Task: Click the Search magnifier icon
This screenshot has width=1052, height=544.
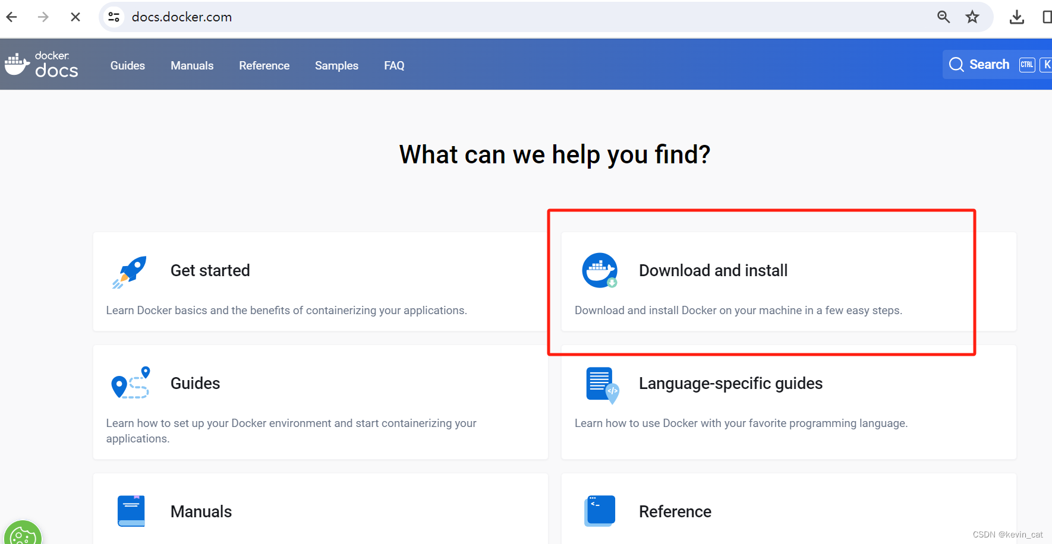Action: coord(956,65)
